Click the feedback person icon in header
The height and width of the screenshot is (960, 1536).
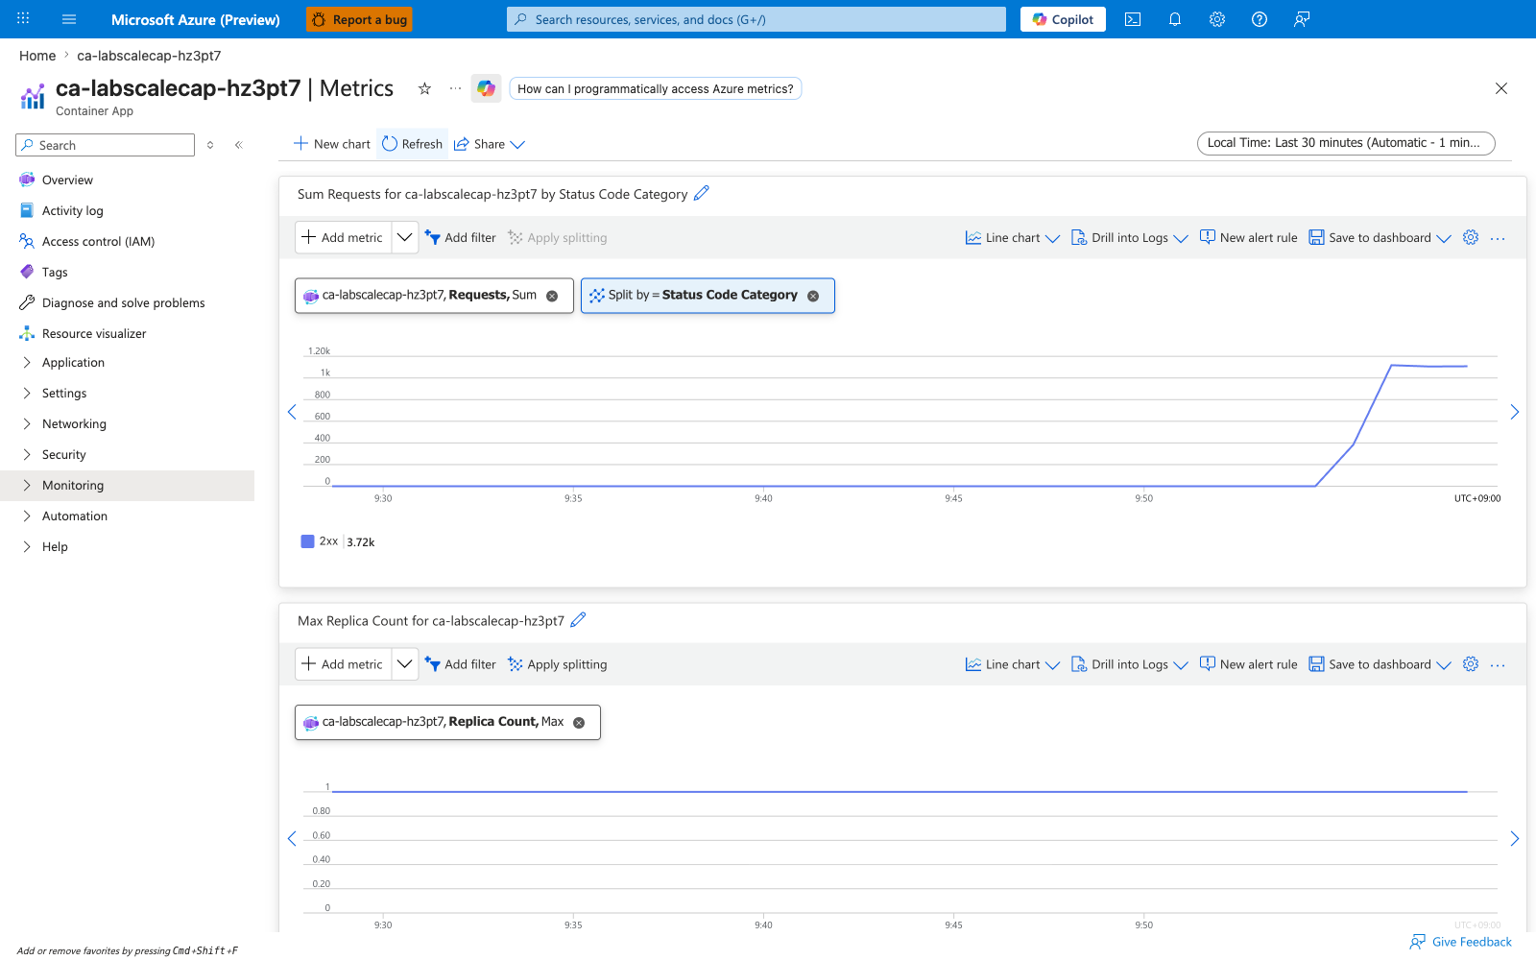tap(1302, 19)
